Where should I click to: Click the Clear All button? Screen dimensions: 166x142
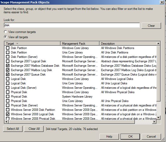coord(34,129)
